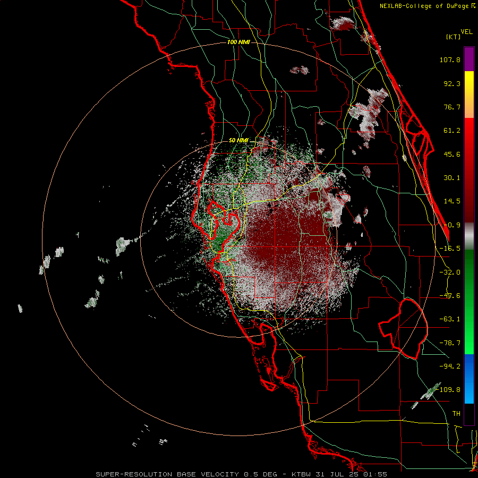Screen dimensions: 478x478
Task: Click the NEXLAB-College of DuPage title text
Action: (425, 6)
